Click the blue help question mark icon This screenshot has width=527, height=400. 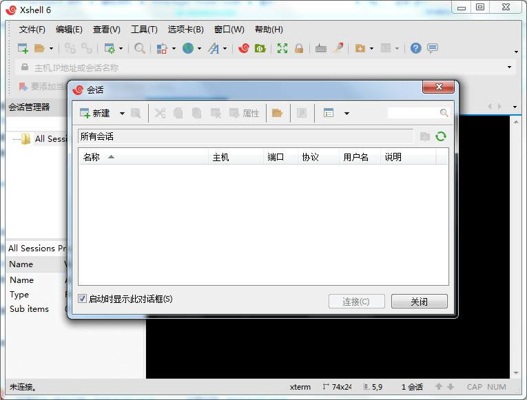[415, 48]
